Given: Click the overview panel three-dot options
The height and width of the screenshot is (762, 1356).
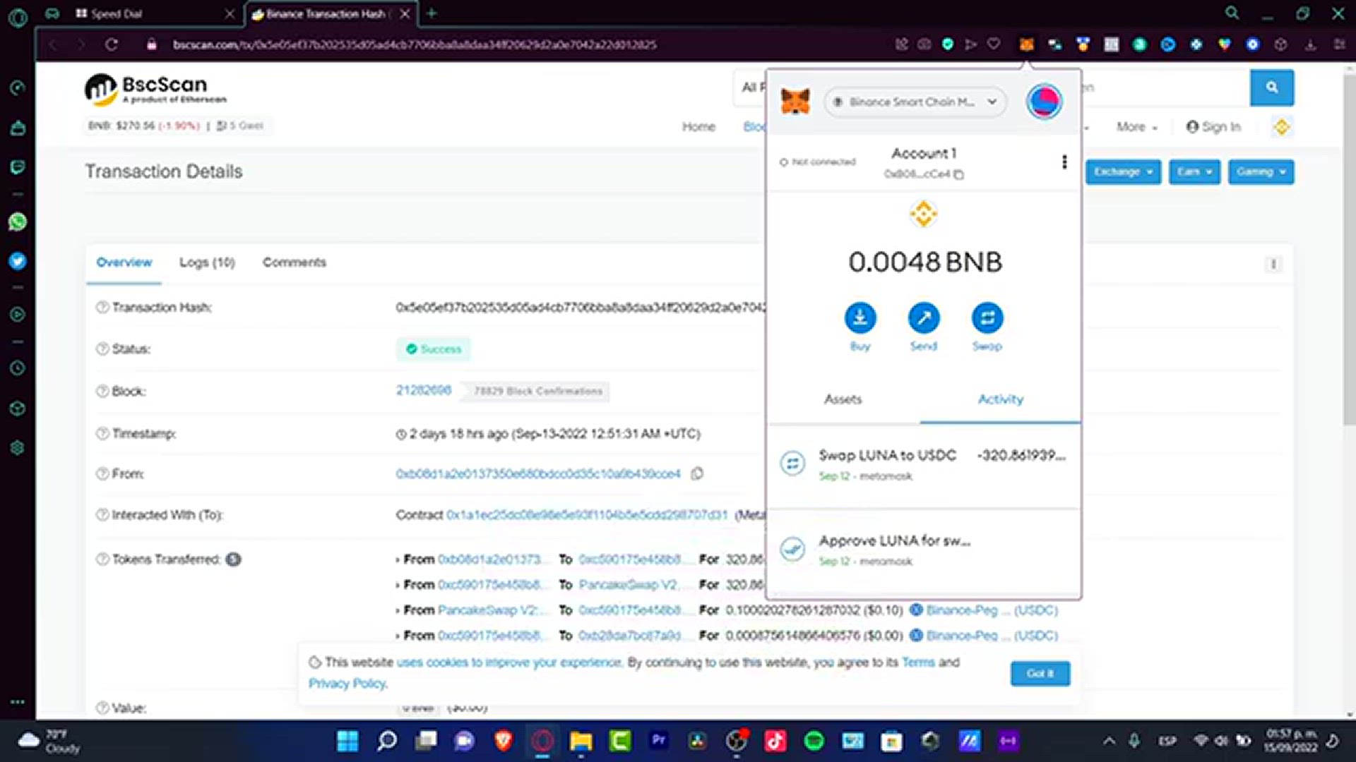Looking at the screenshot, I should click(x=1273, y=264).
